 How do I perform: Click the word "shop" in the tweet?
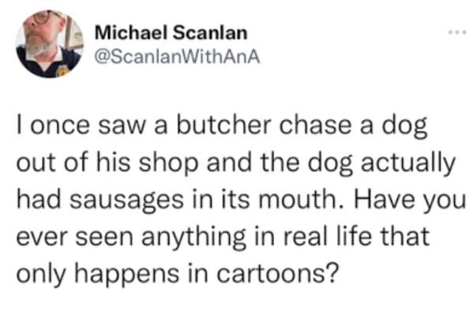point(168,163)
